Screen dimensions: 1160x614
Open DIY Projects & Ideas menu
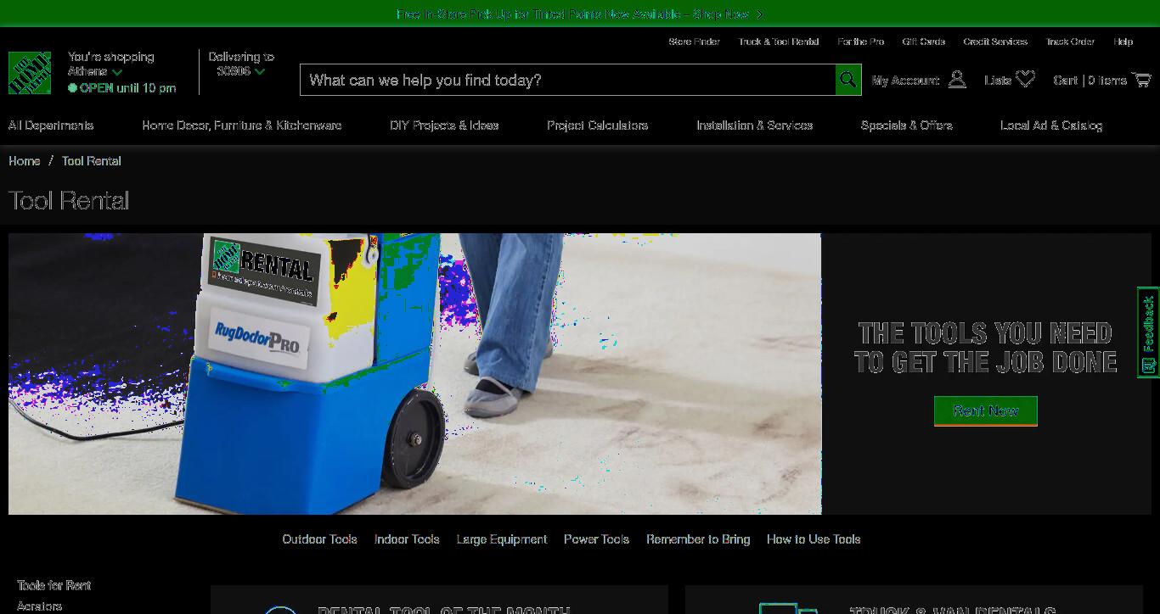[x=444, y=126]
